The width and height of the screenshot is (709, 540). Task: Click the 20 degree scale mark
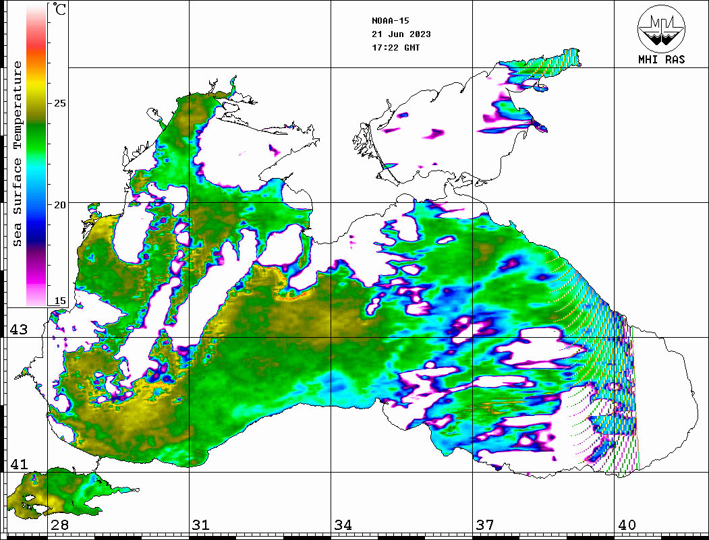59,205
